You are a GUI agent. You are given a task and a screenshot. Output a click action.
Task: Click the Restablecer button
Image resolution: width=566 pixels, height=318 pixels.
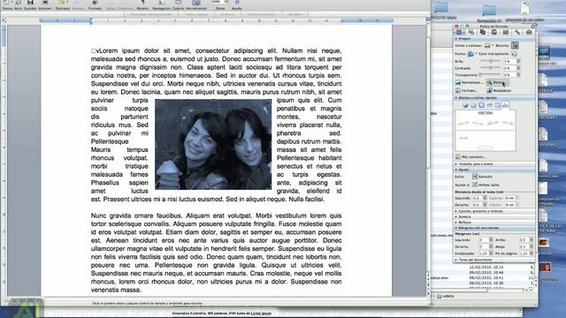coord(499,90)
